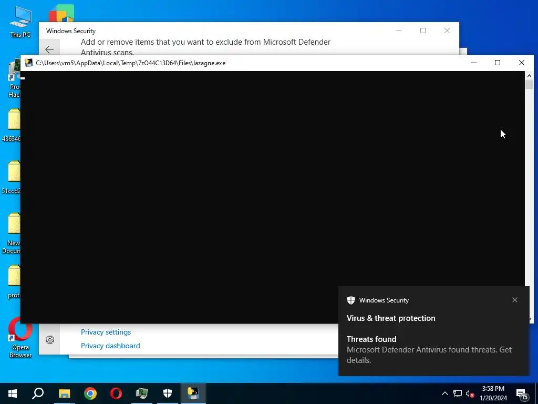
Task: Click the shield icon in the notification
Action: [x=350, y=300]
